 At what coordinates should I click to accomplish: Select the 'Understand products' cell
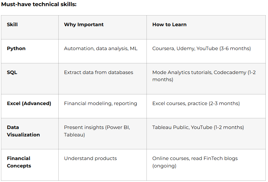pos(90,158)
